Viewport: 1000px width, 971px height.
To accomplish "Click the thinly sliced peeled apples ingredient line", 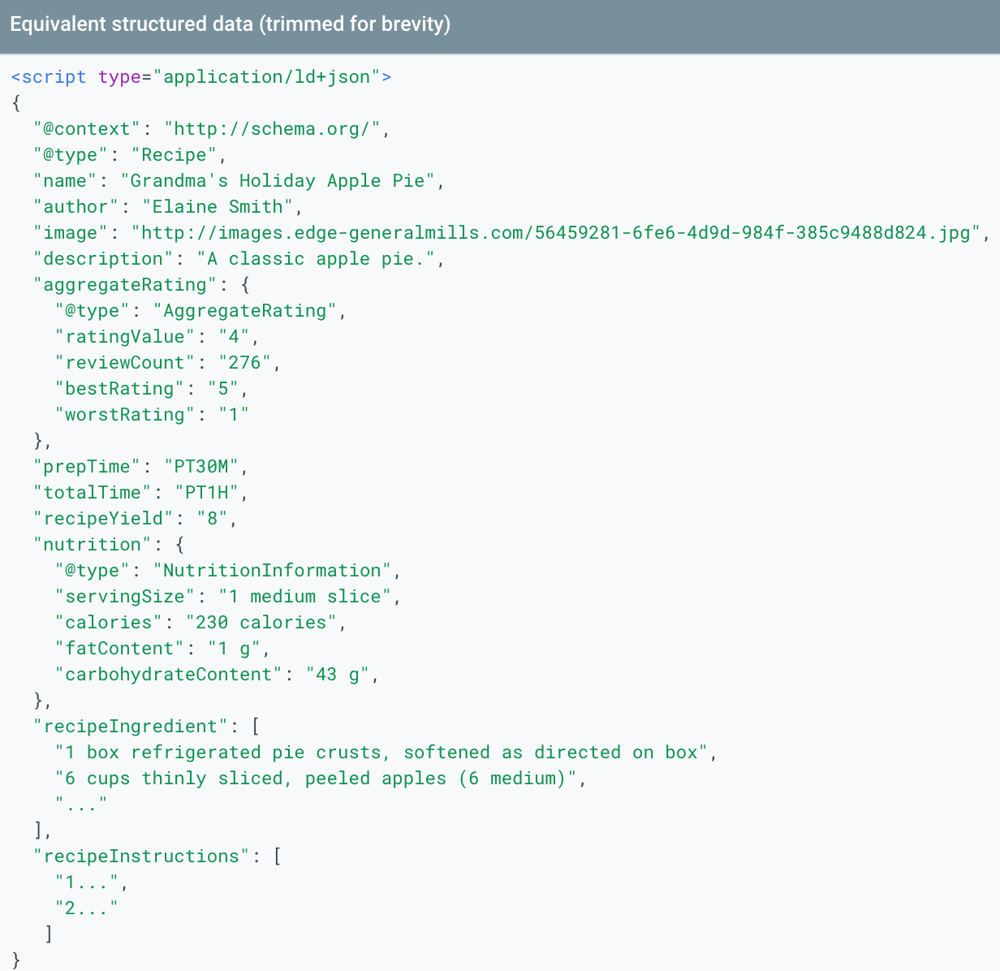I will tap(321, 779).
